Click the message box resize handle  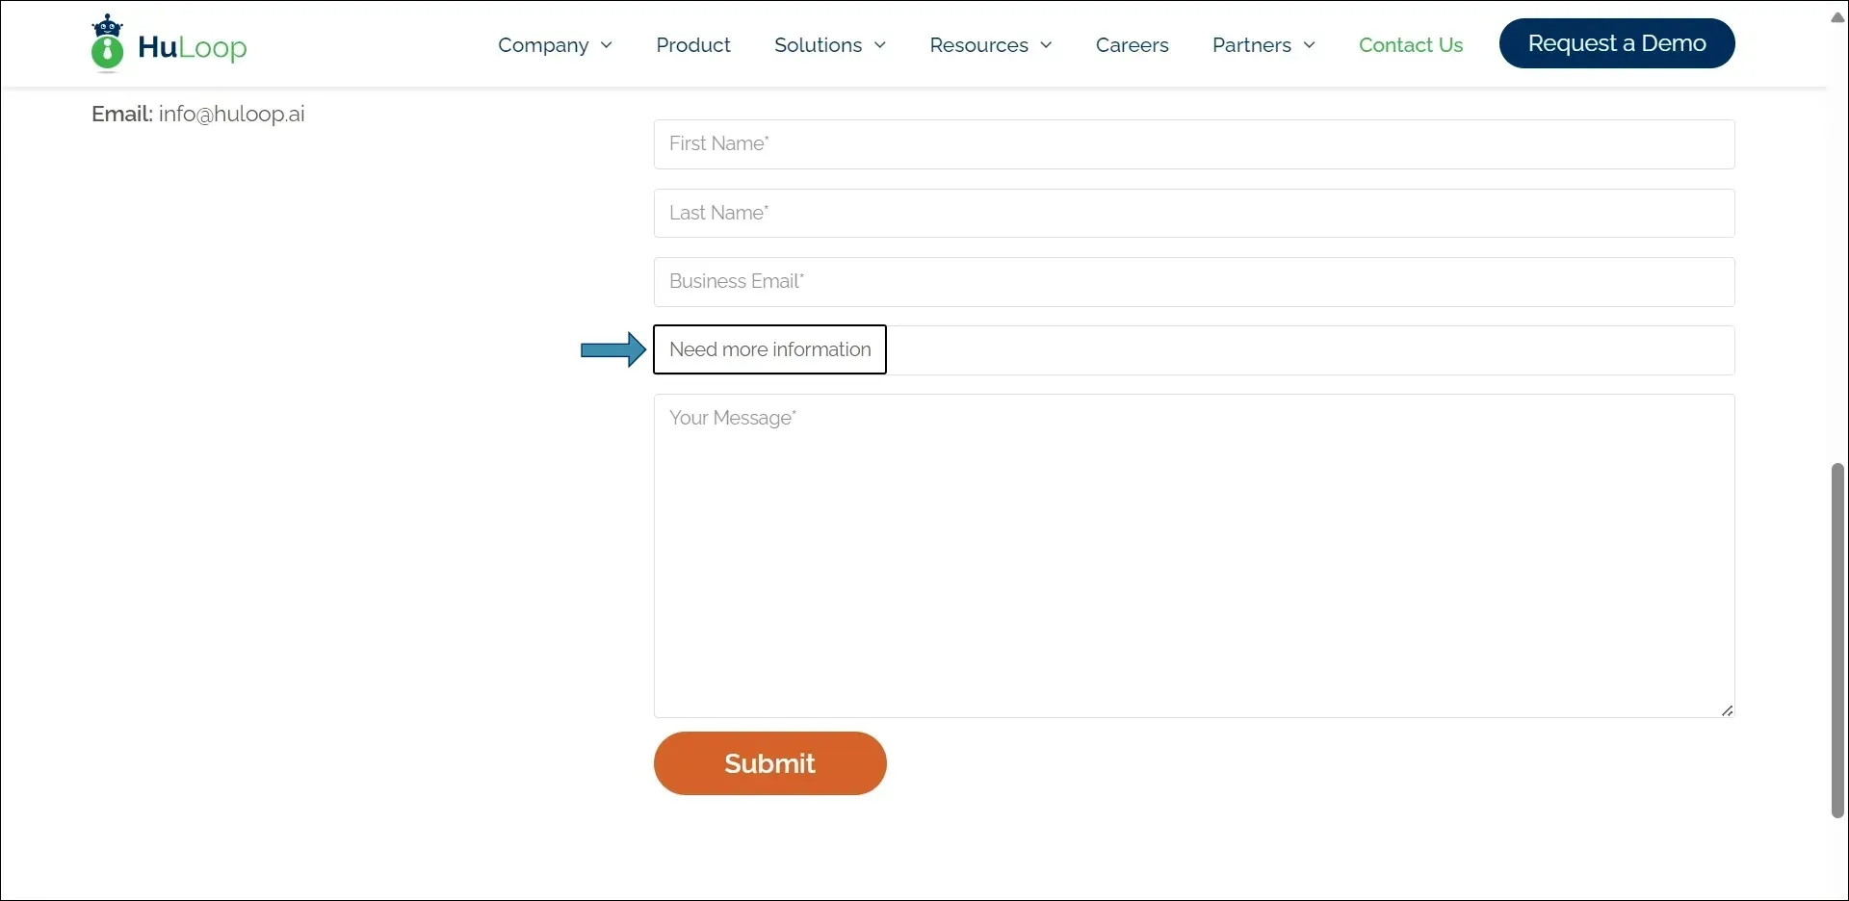pyautogui.click(x=1727, y=710)
